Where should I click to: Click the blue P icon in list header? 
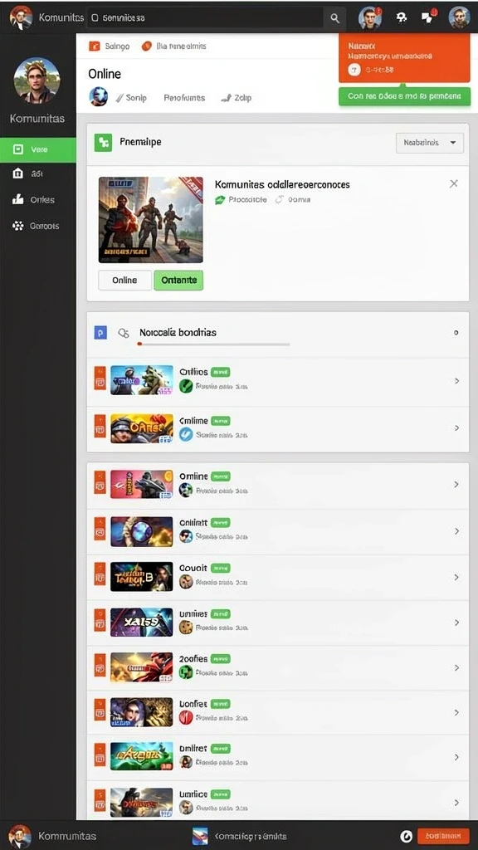tap(100, 332)
